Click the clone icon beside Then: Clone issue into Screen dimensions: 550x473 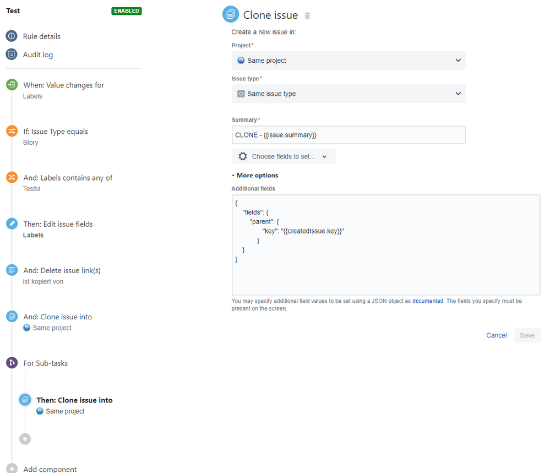point(25,399)
